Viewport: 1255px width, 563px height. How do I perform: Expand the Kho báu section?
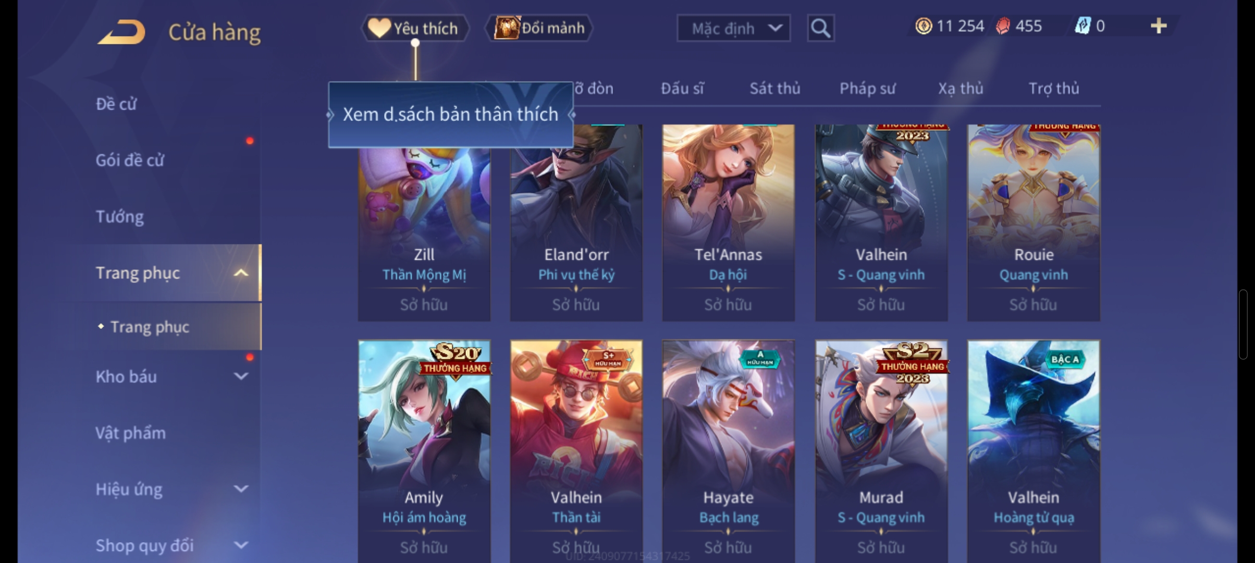(241, 376)
